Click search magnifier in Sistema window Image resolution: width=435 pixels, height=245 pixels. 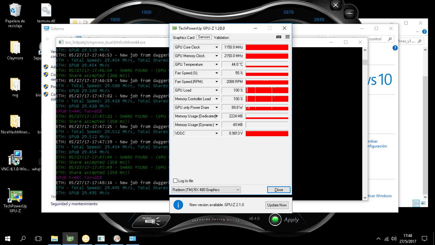pos(389,39)
